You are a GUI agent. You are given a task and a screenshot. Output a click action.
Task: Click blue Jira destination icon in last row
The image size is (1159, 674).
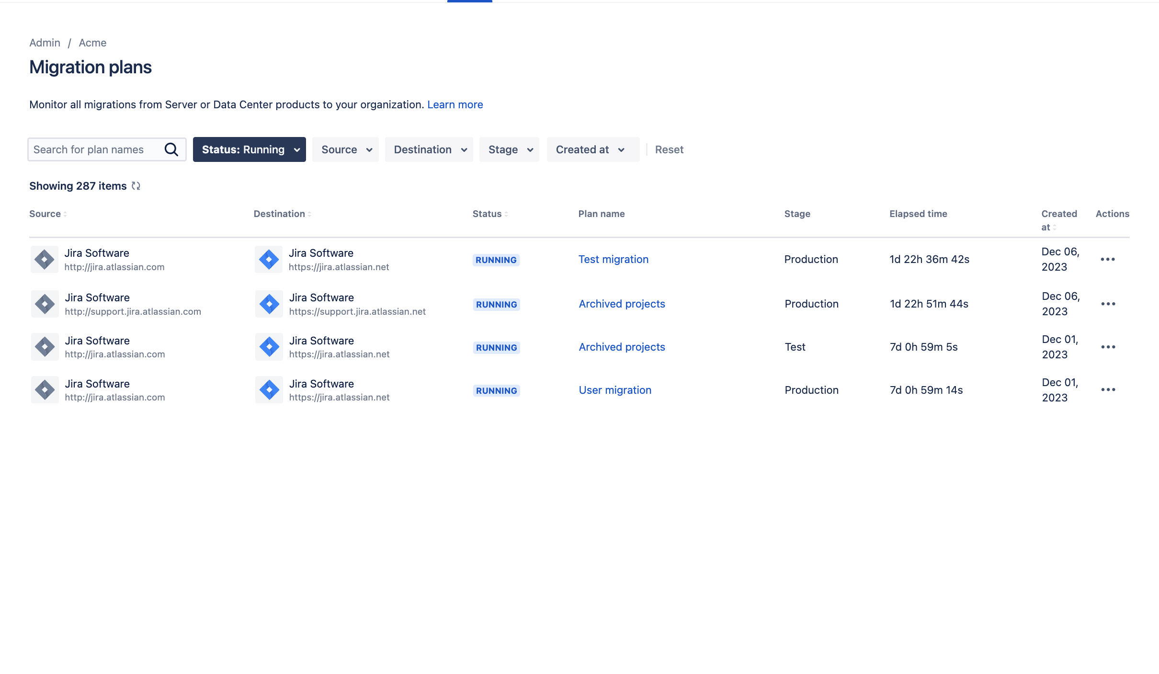pyautogui.click(x=269, y=390)
